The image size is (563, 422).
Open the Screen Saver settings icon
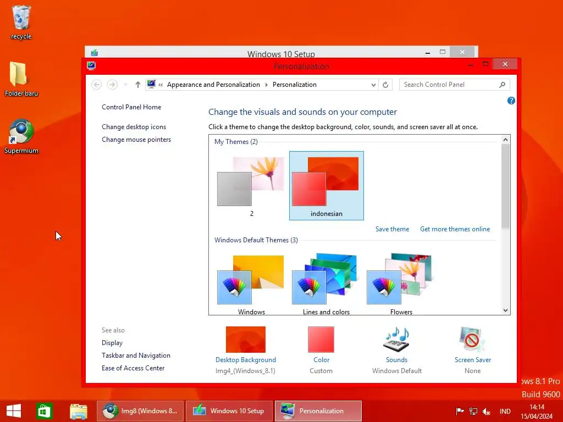click(472, 340)
